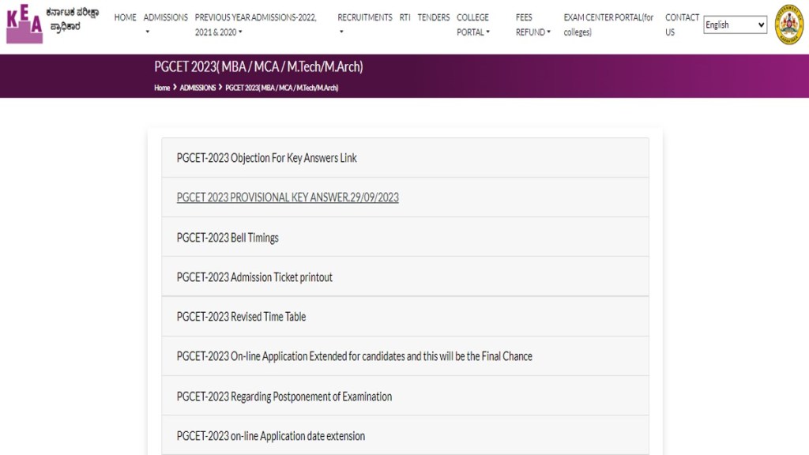The width and height of the screenshot is (809, 455).
Task: Select TENDERS in navigation bar
Action: click(x=433, y=17)
